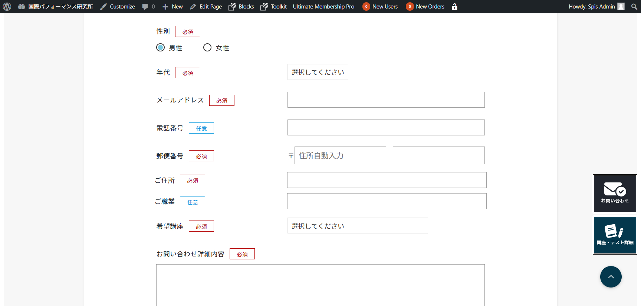Viewport: 641px width, 306px height.
Task: Open the お問い合わせ mail icon button
Action: [615, 194]
